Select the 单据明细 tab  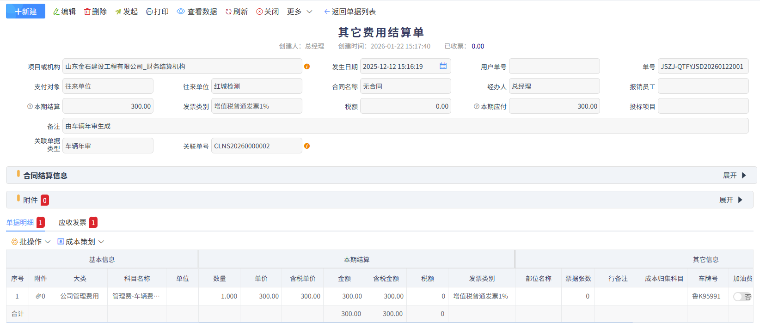[20, 223]
